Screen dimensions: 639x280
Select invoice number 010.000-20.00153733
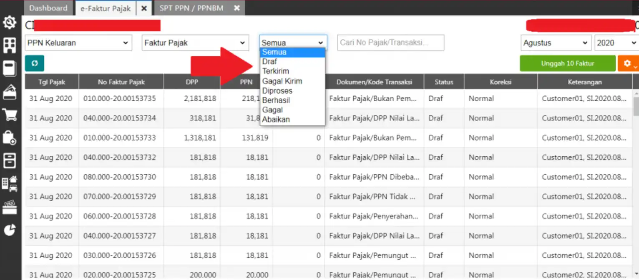point(120,138)
